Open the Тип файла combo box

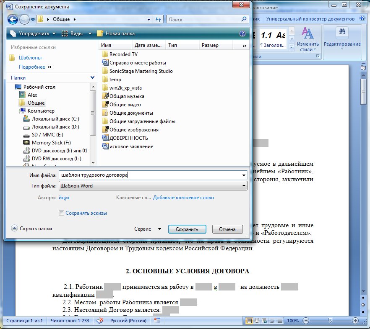pyautogui.click(x=153, y=185)
